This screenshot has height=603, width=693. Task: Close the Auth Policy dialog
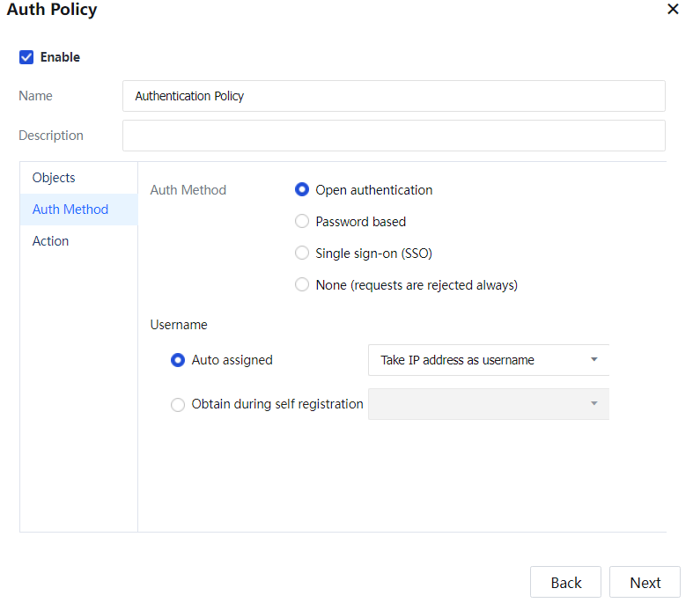[673, 10]
